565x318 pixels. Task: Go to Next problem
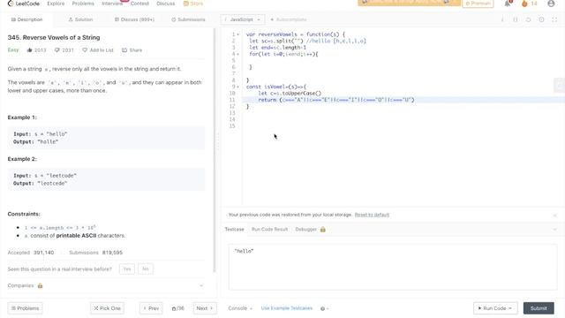click(x=205, y=308)
